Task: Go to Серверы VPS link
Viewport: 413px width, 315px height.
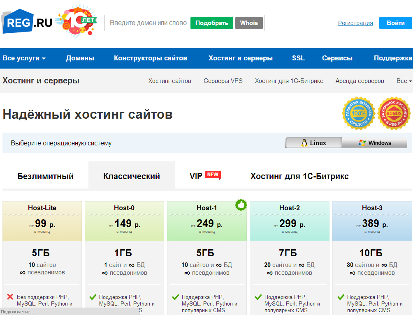Action: [223, 81]
